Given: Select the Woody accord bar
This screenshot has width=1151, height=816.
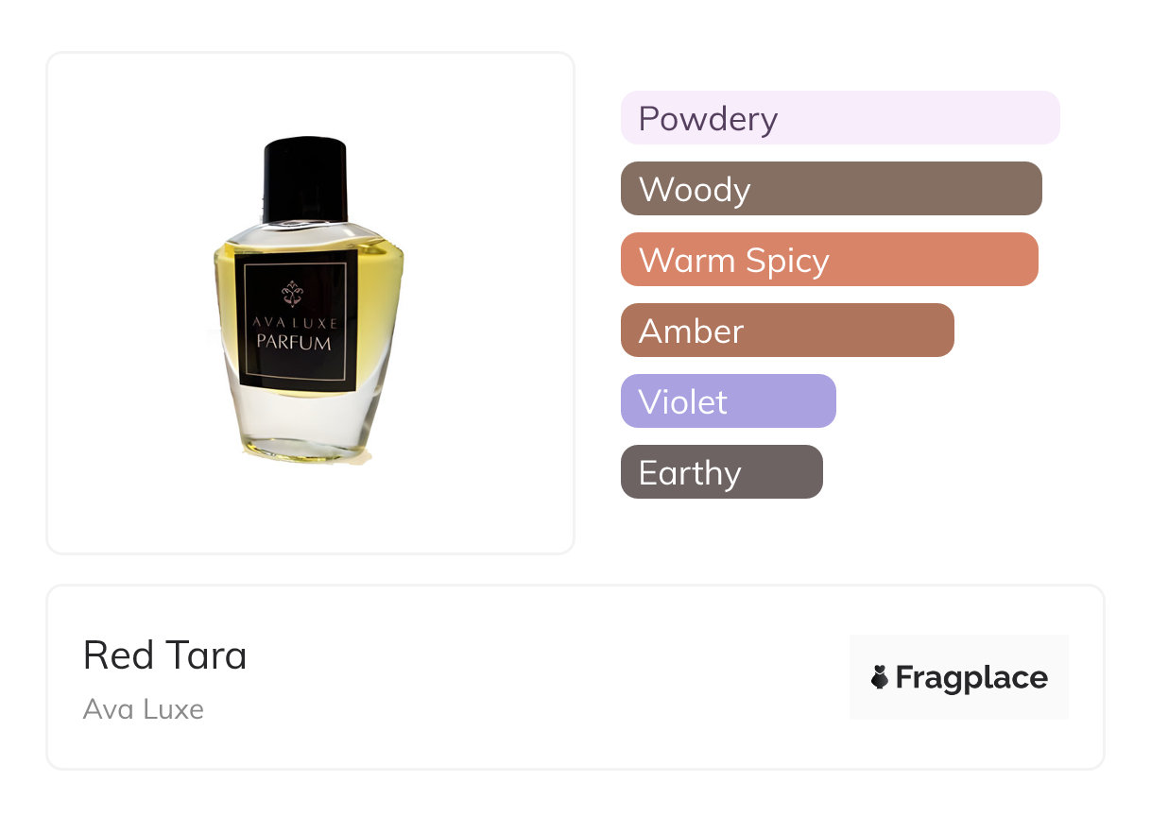Looking at the screenshot, I should (x=831, y=189).
